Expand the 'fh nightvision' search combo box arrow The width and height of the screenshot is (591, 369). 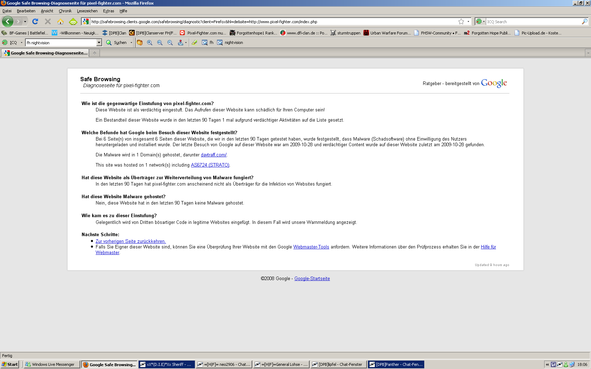(99, 43)
